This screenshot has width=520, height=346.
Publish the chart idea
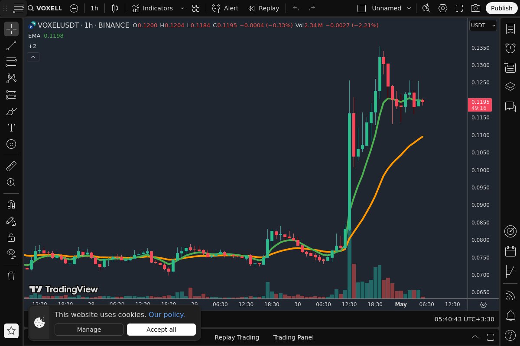tap(501, 8)
